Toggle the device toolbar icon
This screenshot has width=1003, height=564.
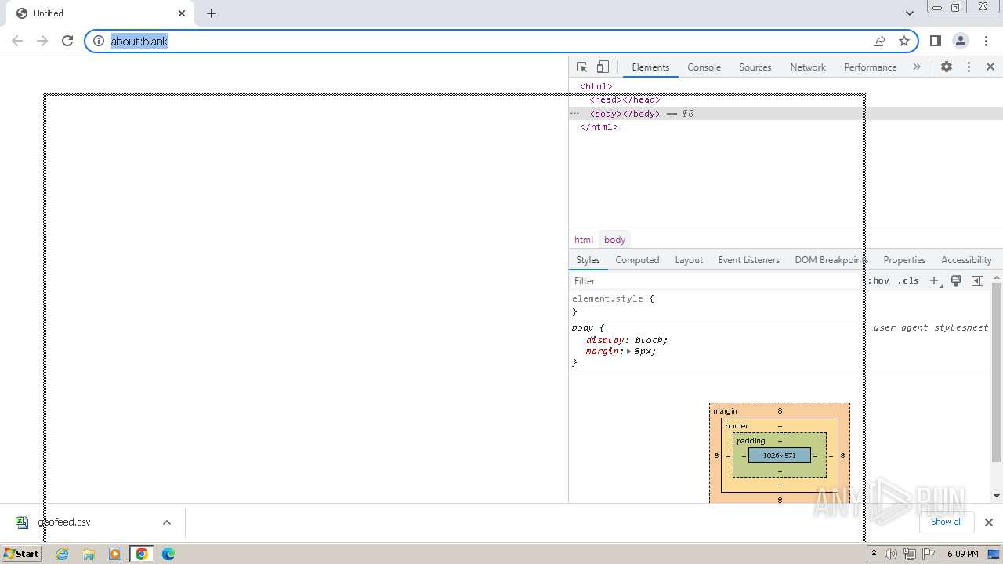[603, 67]
